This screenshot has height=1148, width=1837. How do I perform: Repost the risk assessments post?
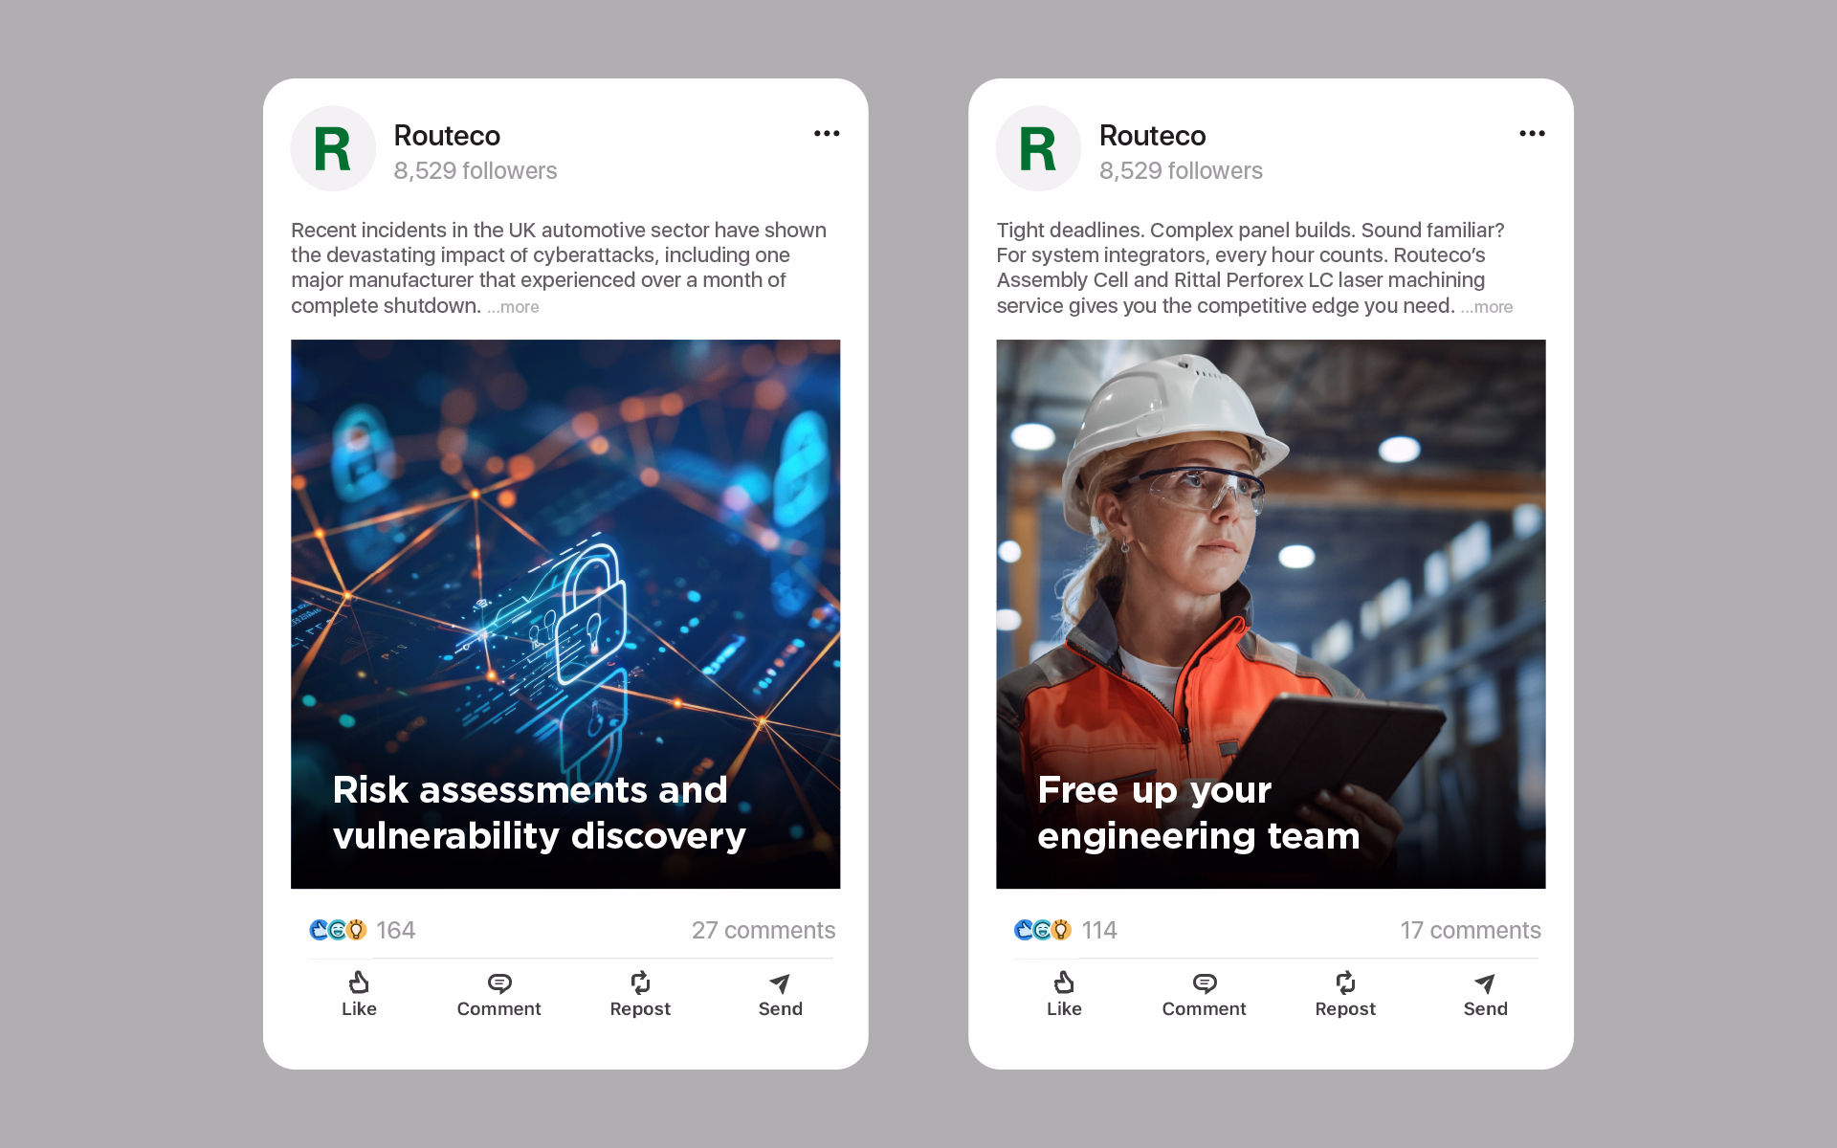coord(640,994)
